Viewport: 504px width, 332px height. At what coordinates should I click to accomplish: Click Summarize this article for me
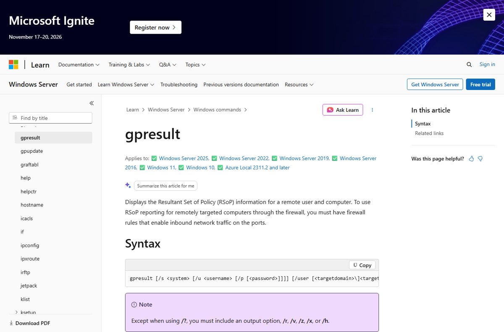165,186
